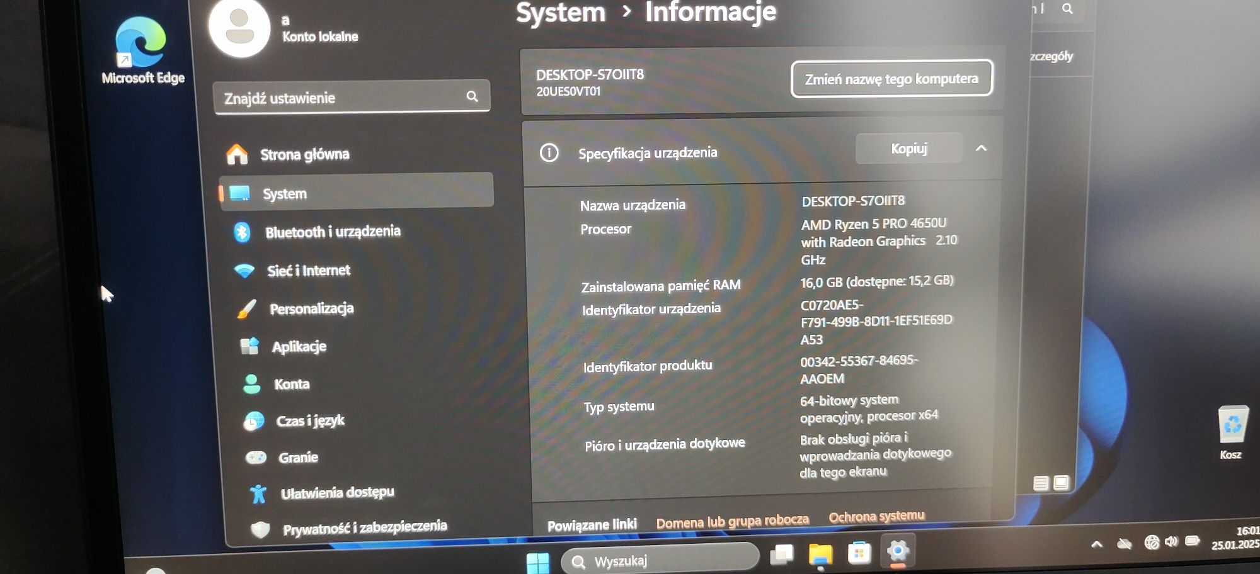Click the info icon beside Specyfikacja urządzenia
This screenshot has width=1260, height=574.
pos(549,152)
